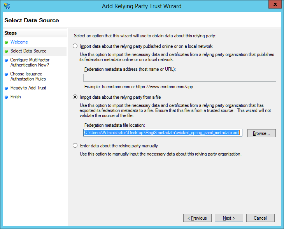Choose enter relying party data manually
The width and height of the screenshot is (284, 229).
(75, 146)
